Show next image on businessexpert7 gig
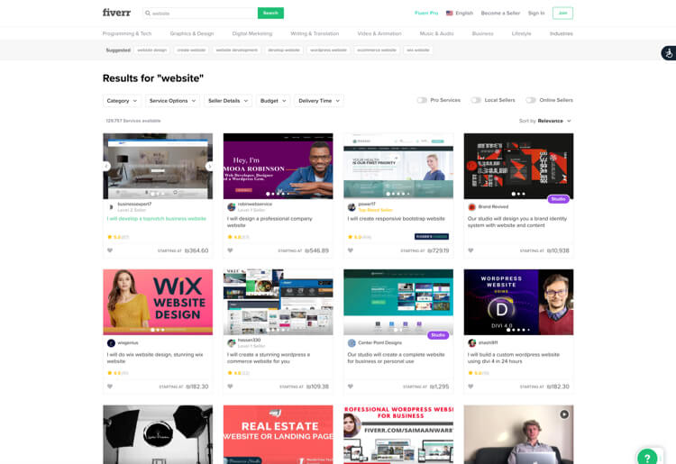The height and width of the screenshot is (464, 676). tap(209, 167)
